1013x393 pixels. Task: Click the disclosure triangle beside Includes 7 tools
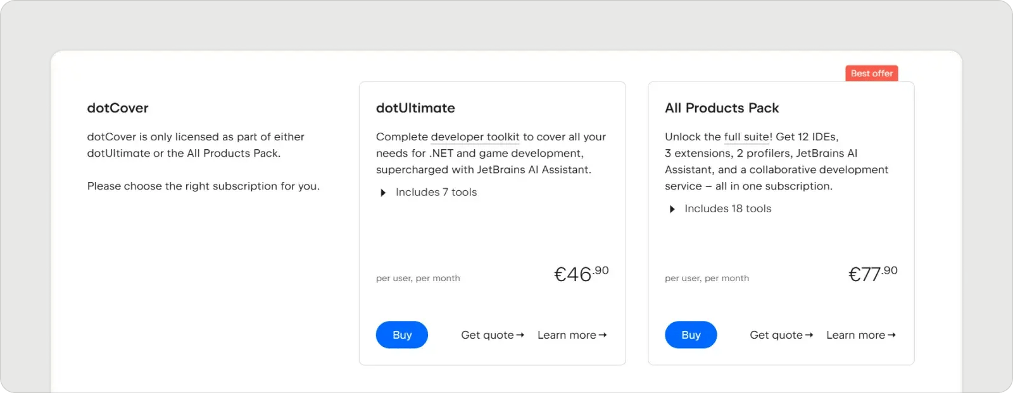pyautogui.click(x=382, y=192)
